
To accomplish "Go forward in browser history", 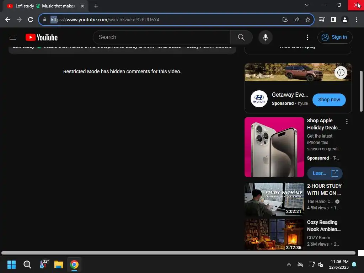I will tap(19, 20).
